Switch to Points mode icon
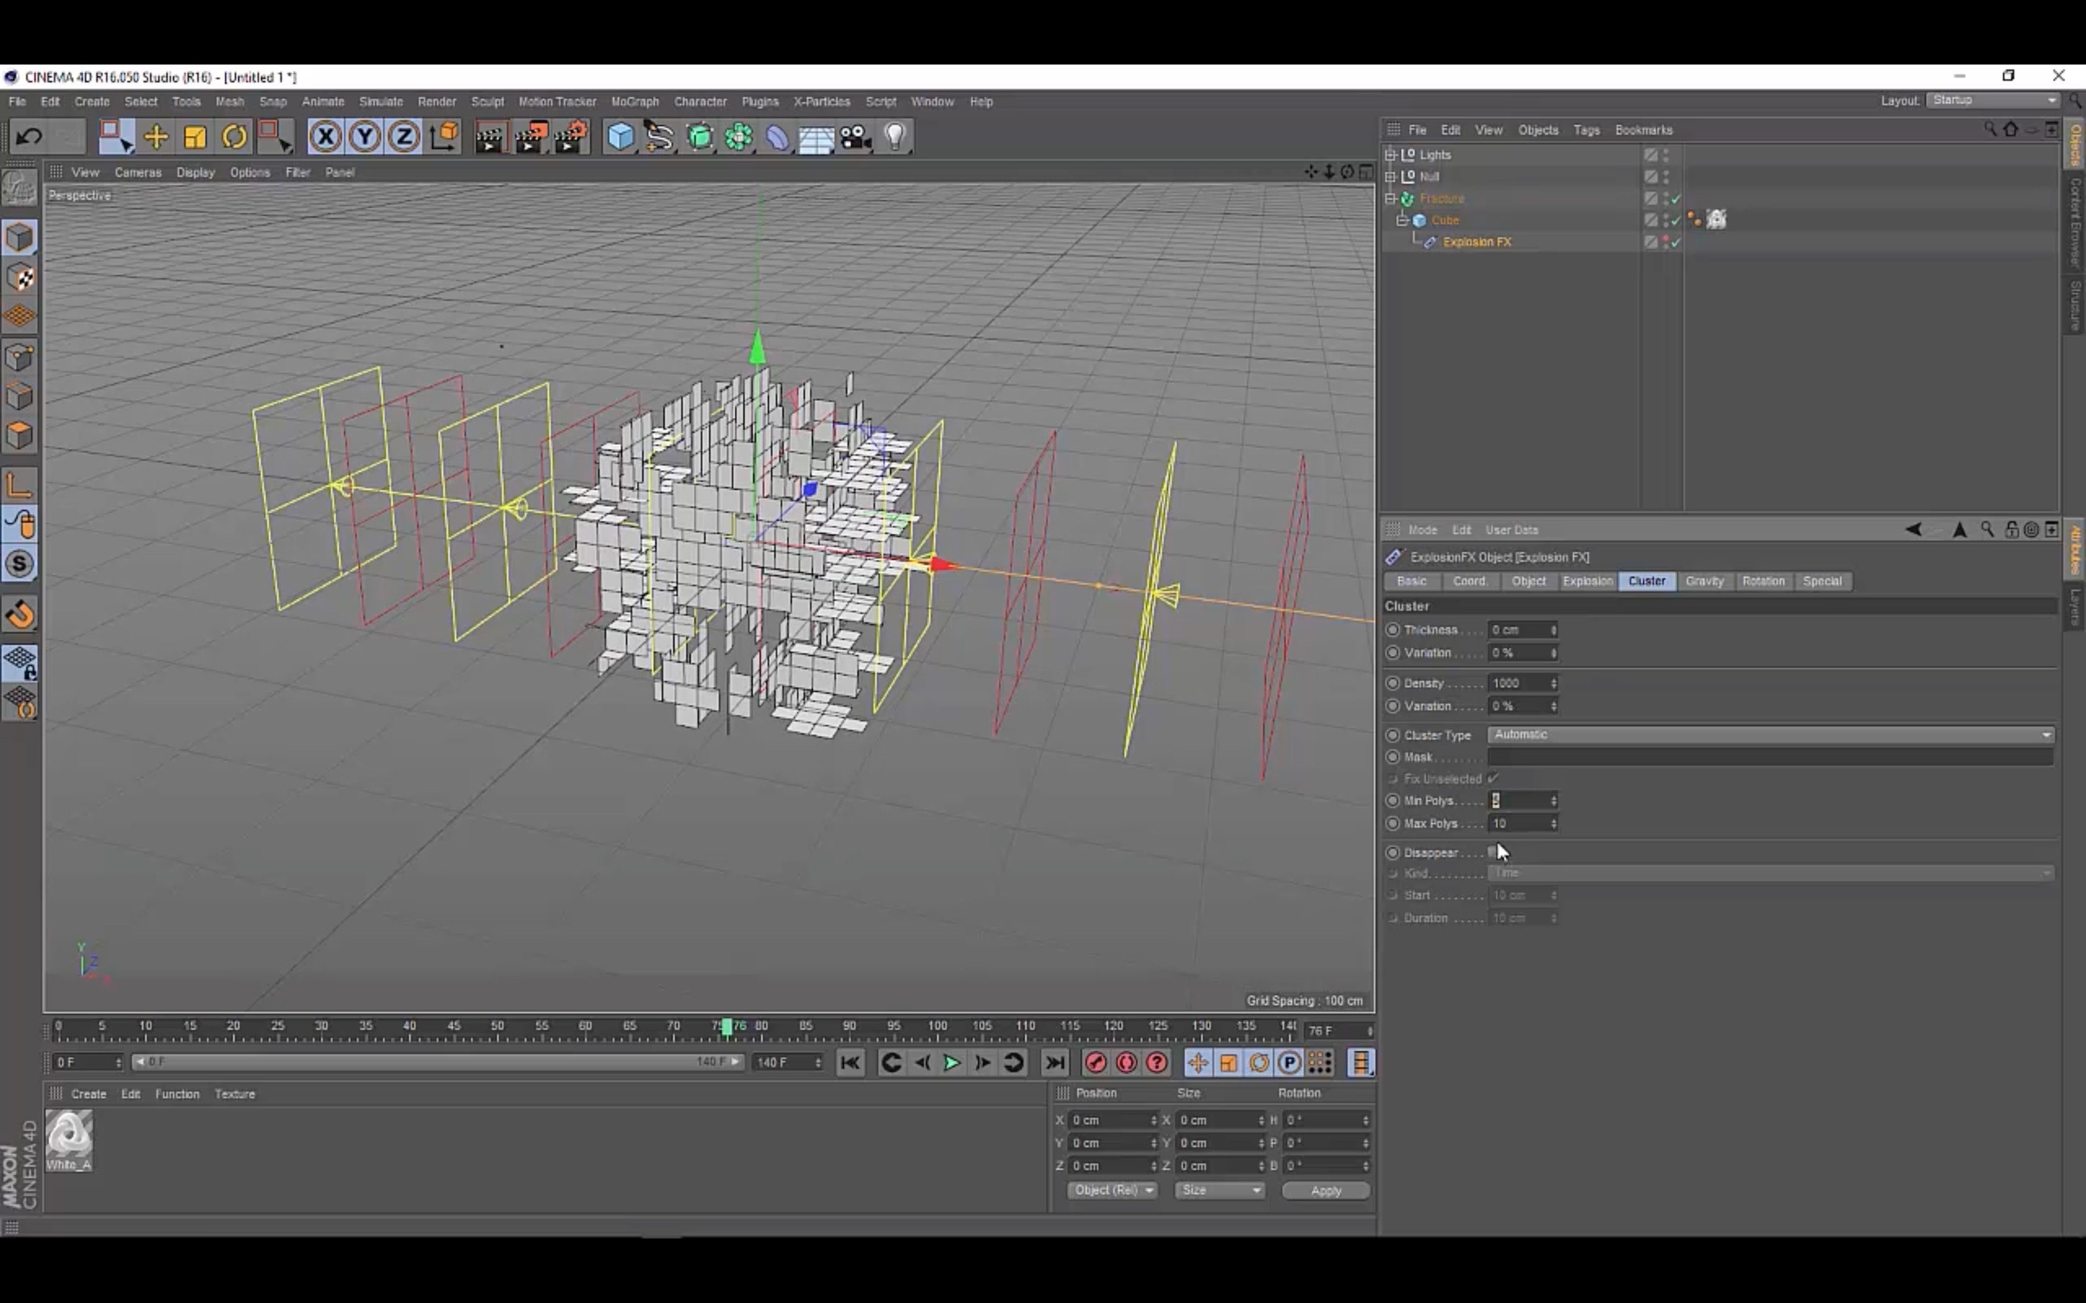2086x1303 pixels. [x=20, y=357]
